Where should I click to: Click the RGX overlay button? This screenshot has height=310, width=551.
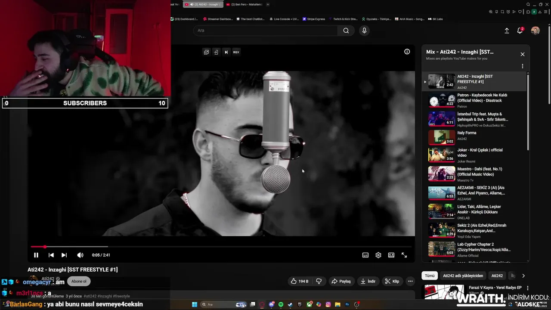(236, 52)
